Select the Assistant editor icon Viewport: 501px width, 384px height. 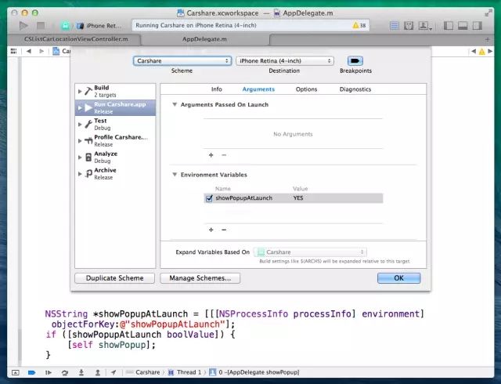click(x=409, y=26)
